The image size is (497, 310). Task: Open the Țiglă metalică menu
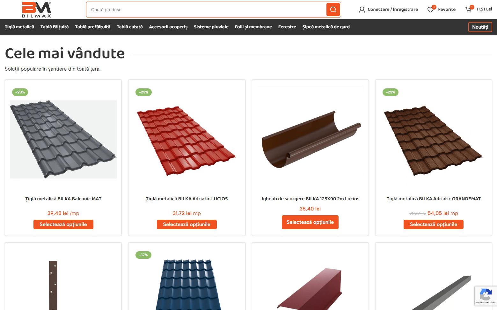coord(19,27)
